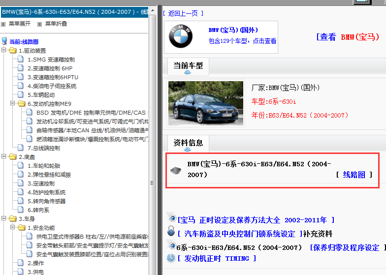Click 菜单展开 to expand all menus

click(20, 24)
